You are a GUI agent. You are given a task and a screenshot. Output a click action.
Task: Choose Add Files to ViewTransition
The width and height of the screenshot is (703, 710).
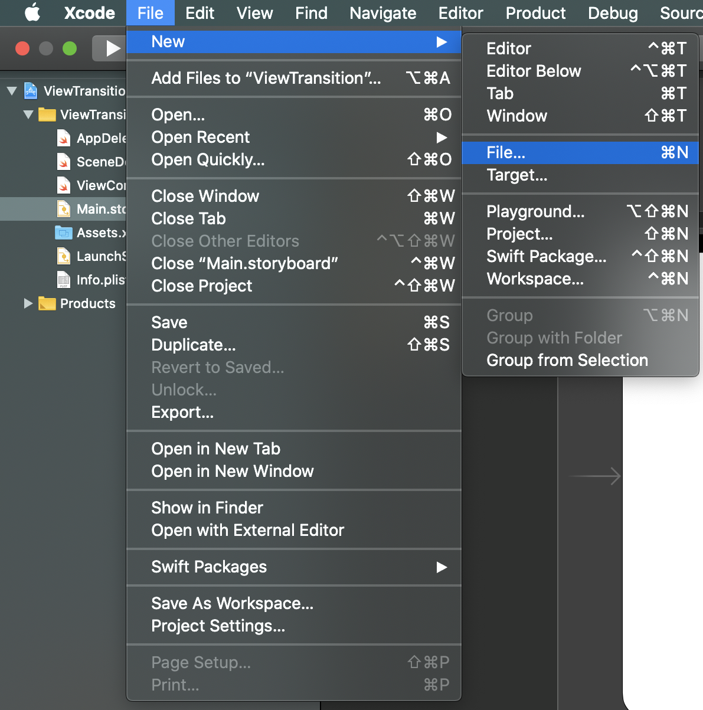[x=294, y=78]
